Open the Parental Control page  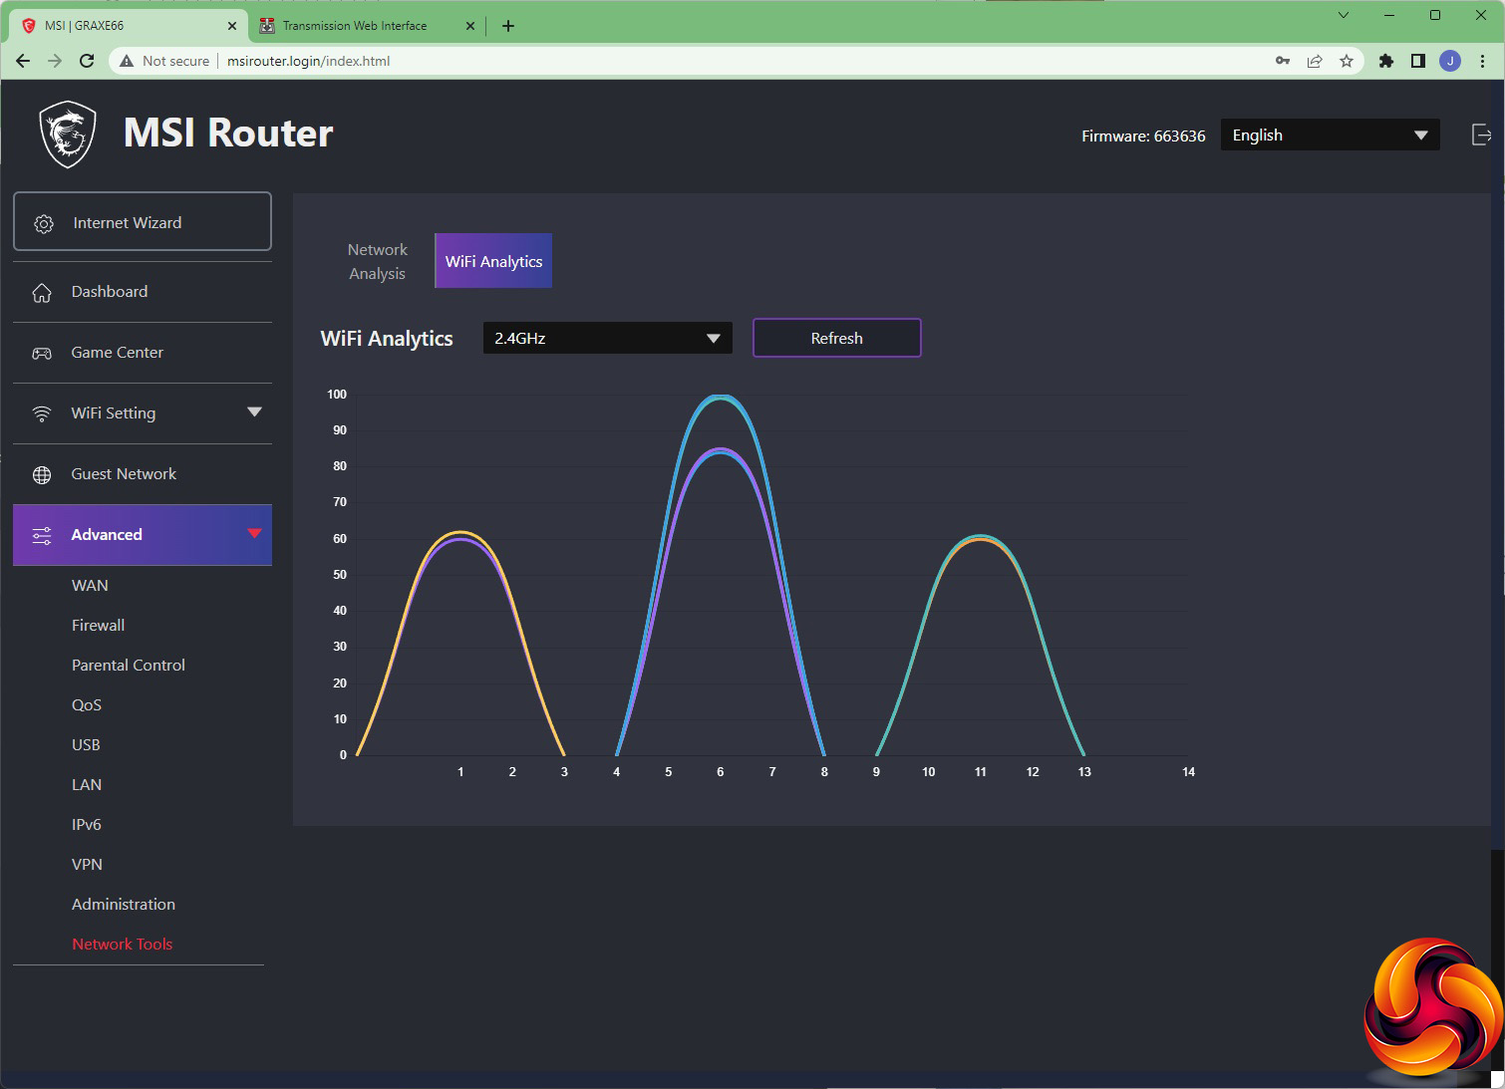129,666
